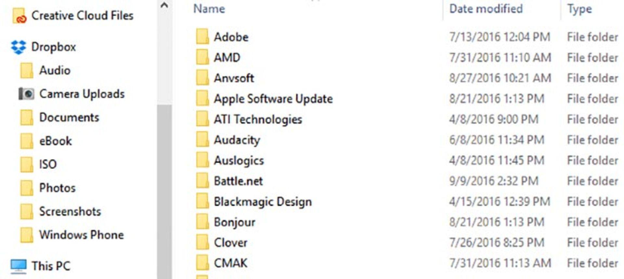Select Screenshots in the sidebar
This screenshot has height=279, width=624.
click(70, 211)
